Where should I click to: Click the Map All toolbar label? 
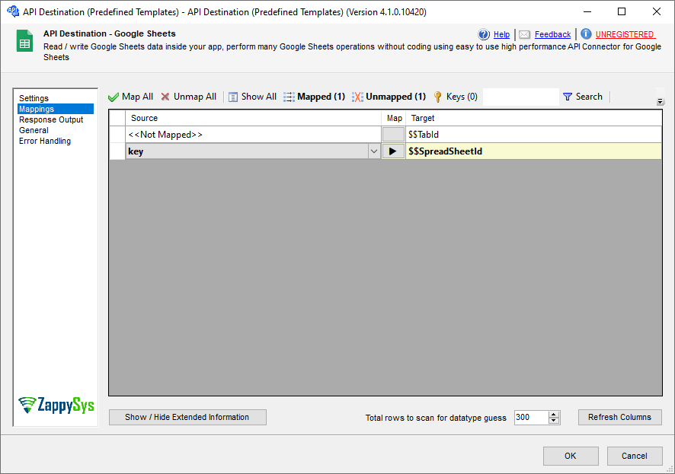[x=137, y=97]
